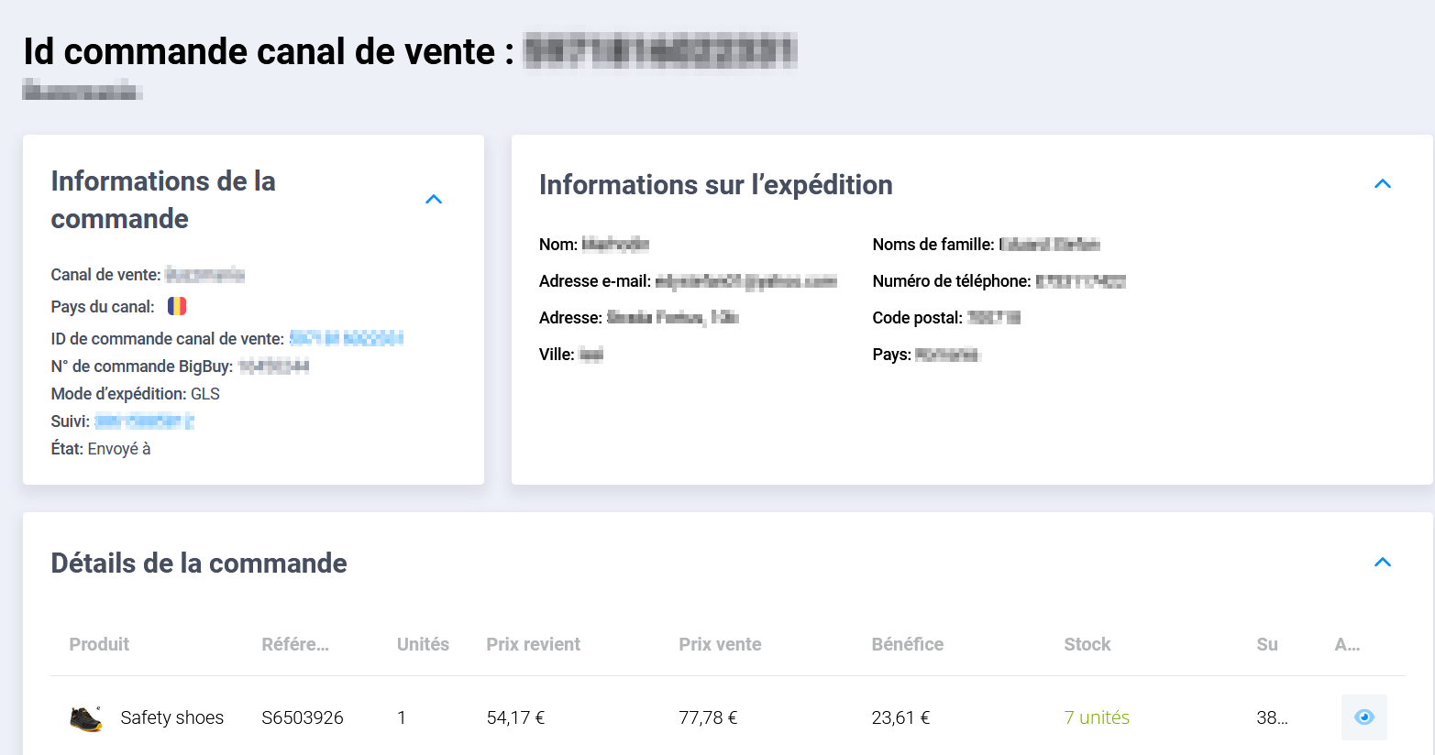Click the green 7 unités stock value
Viewport: 1435px width, 755px height.
(x=1097, y=717)
